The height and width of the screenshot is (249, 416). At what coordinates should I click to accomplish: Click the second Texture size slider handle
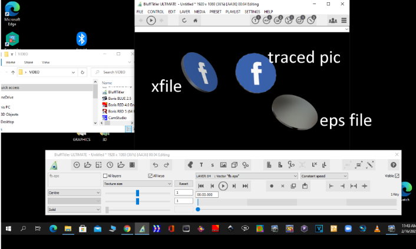(137, 201)
